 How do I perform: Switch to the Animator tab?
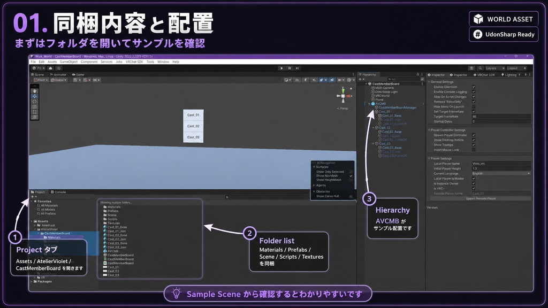coord(58,74)
